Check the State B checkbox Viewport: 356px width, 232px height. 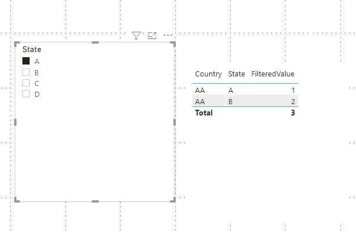[x=26, y=72]
